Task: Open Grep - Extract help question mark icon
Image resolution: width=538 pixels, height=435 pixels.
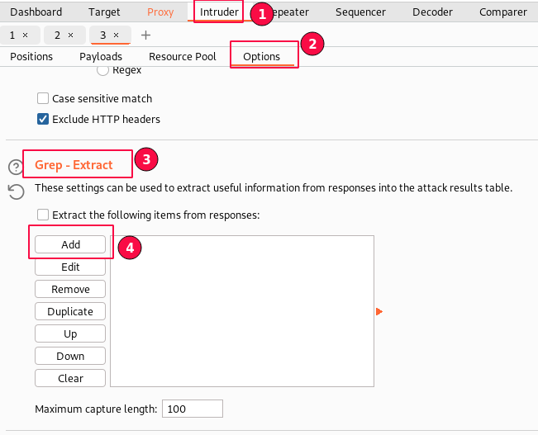Action: tap(16, 167)
